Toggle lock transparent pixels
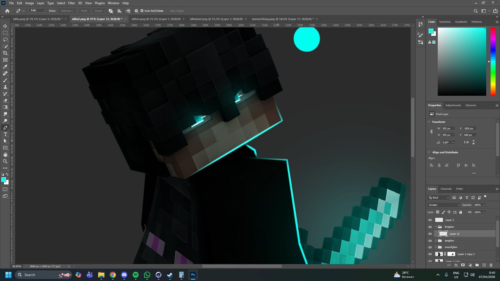 (x=437, y=212)
